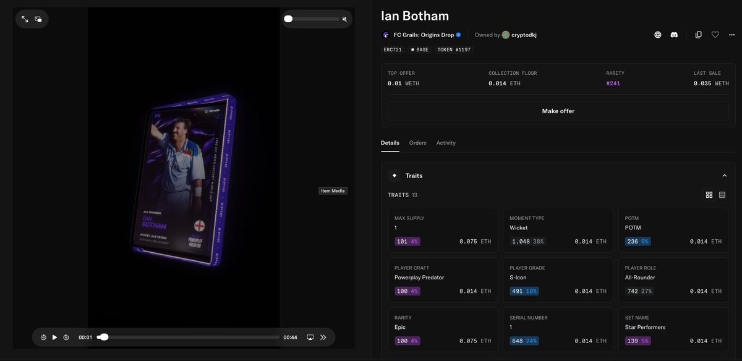Open playback speed double-arrow control
The width and height of the screenshot is (742, 361).
[x=323, y=338]
